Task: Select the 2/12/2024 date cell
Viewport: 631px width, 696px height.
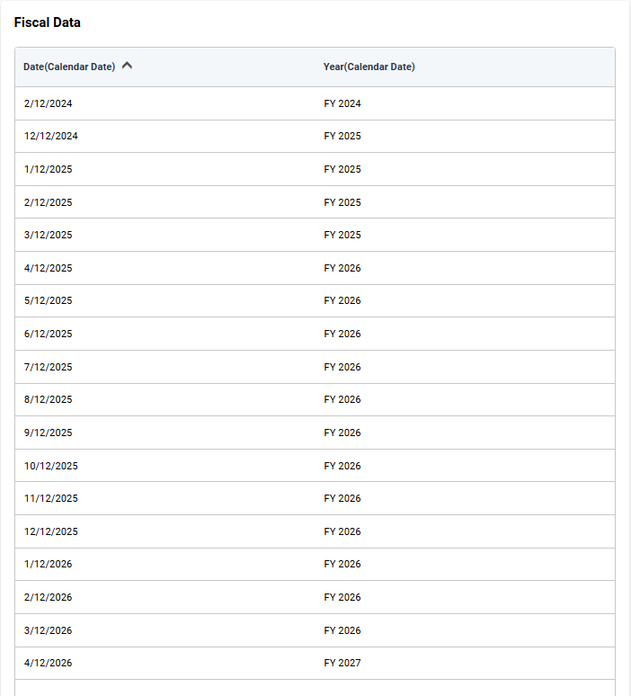Action: coord(49,103)
